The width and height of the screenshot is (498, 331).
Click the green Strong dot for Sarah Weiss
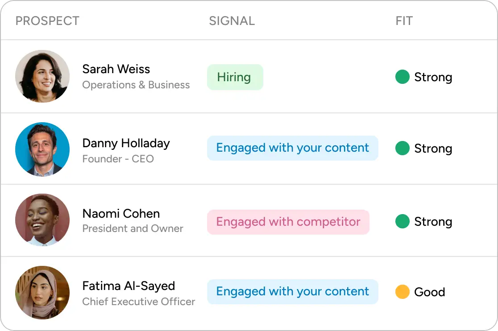point(403,77)
